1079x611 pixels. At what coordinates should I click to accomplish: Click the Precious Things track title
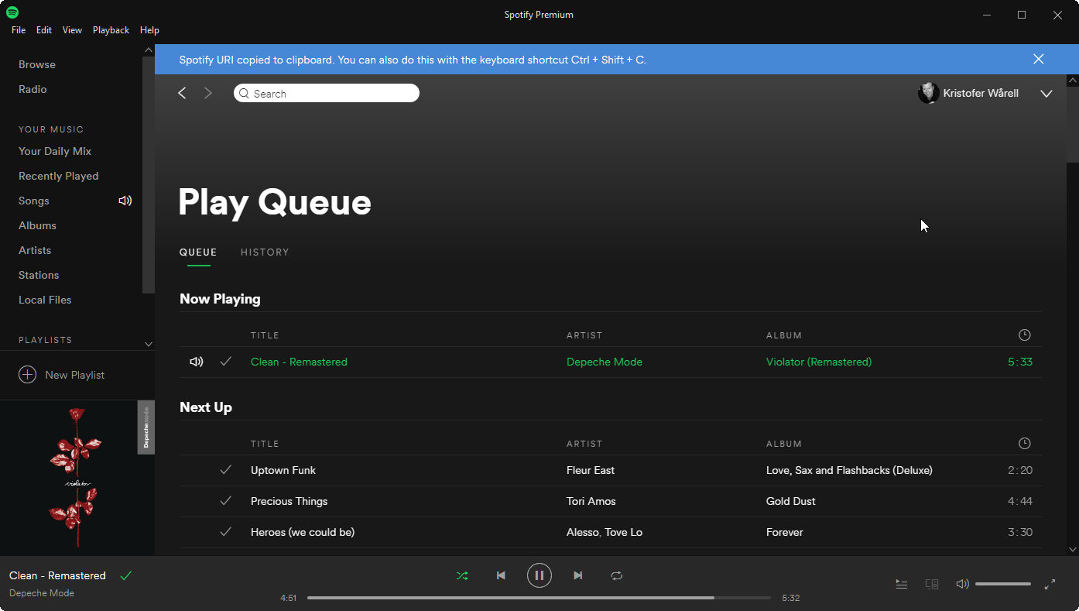point(289,501)
